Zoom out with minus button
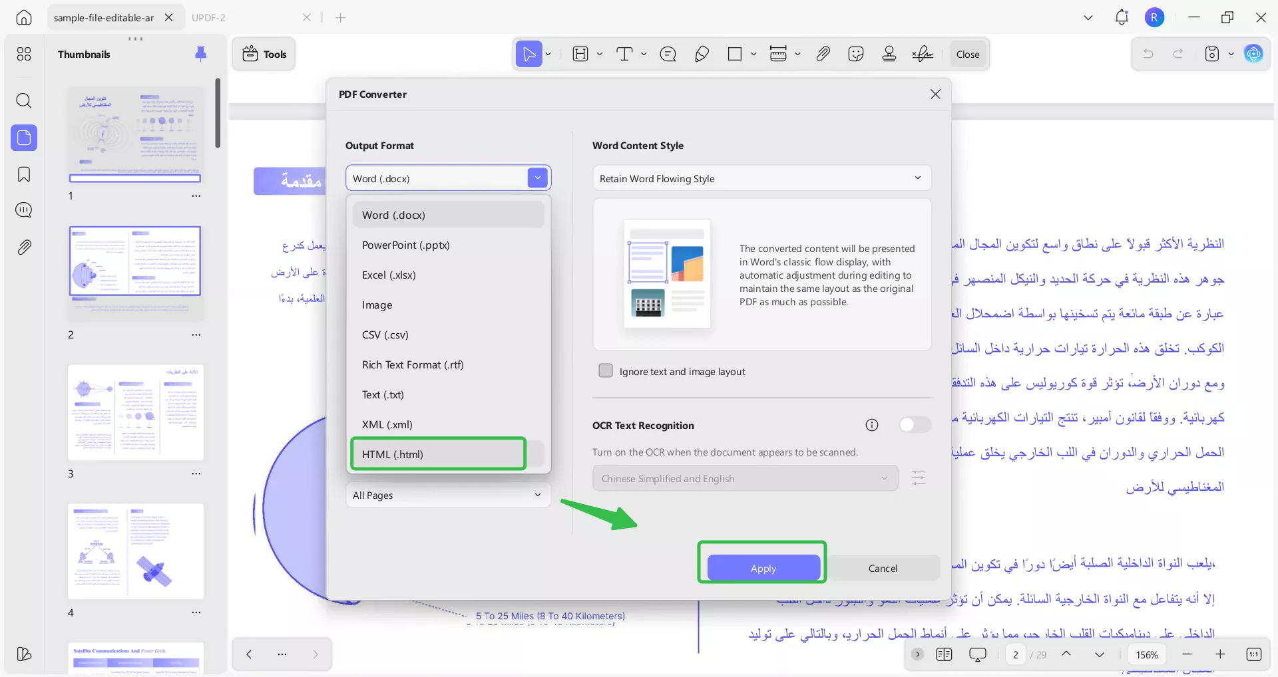The width and height of the screenshot is (1278, 677). click(1187, 654)
